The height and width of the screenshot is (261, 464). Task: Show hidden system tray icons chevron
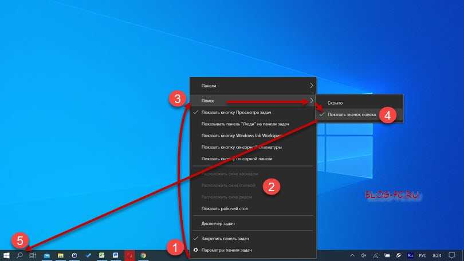(351, 255)
